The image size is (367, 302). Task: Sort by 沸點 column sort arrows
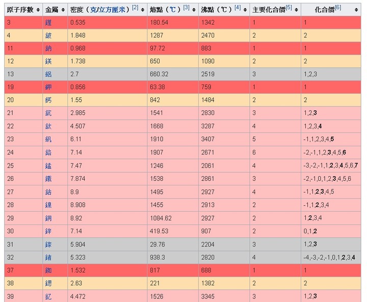pyautogui.click(x=245, y=10)
